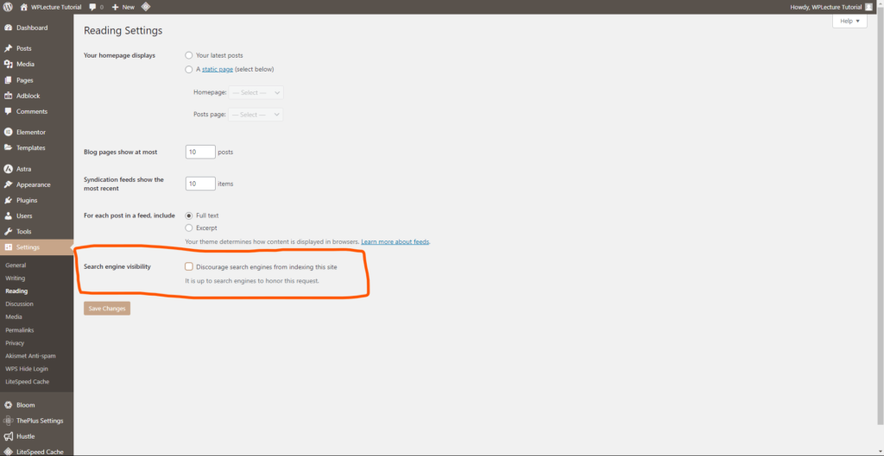Select A static page radio button
884x456 pixels.
click(189, 69)
